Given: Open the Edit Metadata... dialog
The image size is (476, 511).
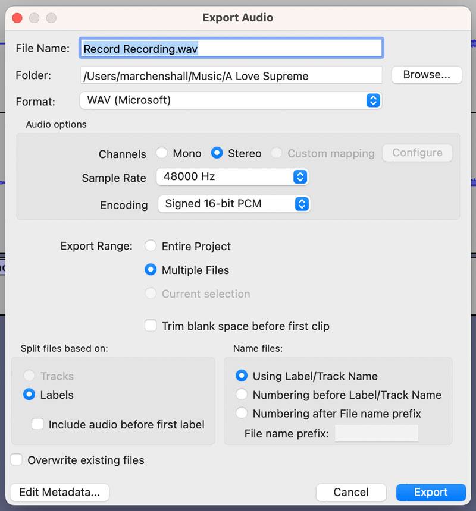Looking at the screenshot, I should coord(59,492).
